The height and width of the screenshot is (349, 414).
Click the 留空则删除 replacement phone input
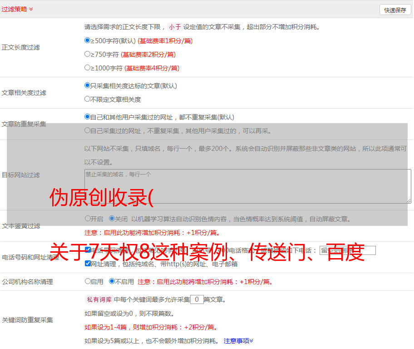(348, 250)
